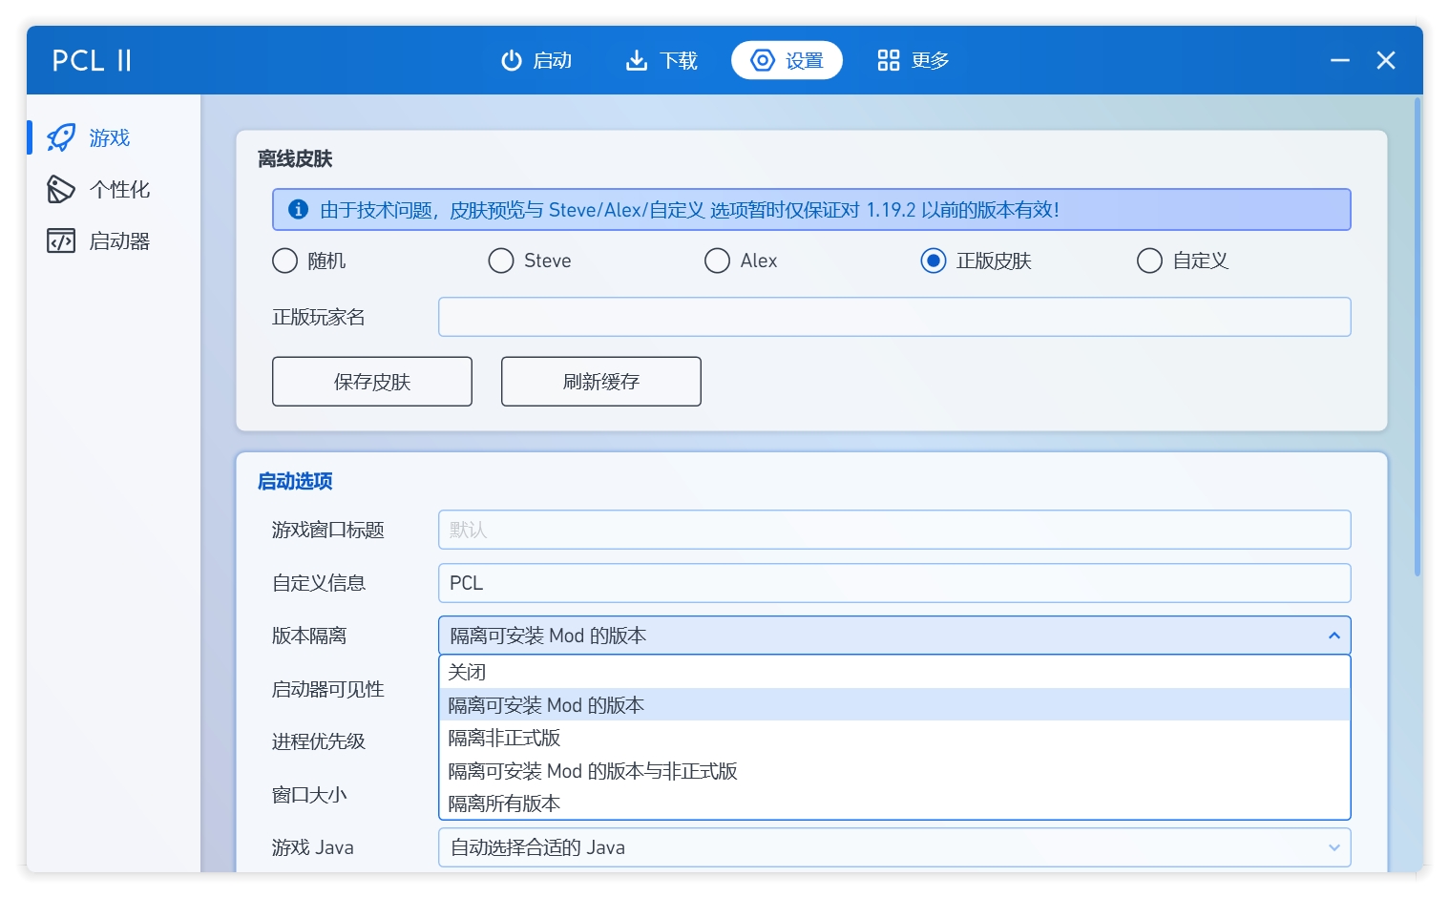Focus the 正版玩家名 text field
The image size is (1449, 897).
[893, 317]
